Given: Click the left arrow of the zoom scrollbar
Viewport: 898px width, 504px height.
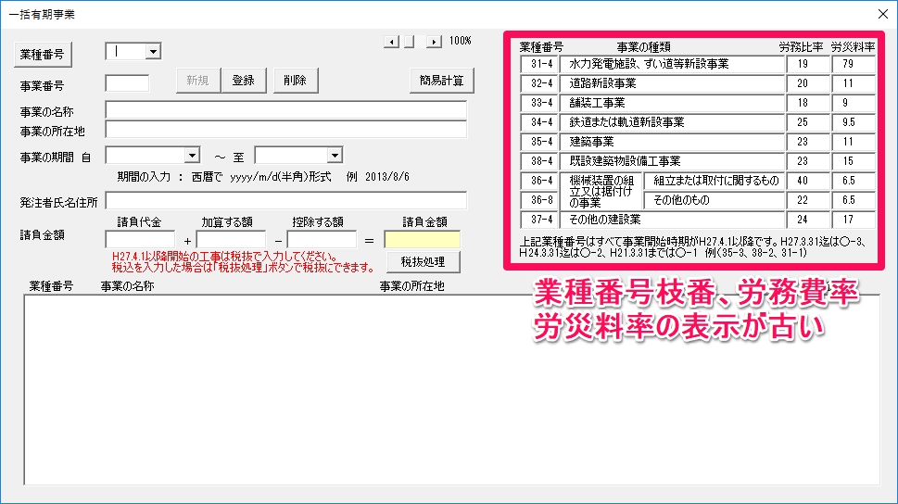Looking at the screenshot, I should 391,42.
